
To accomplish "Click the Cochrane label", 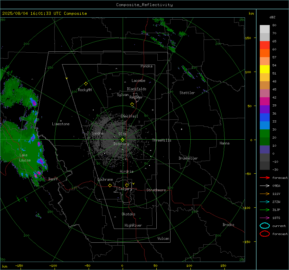I will (105, 179).
